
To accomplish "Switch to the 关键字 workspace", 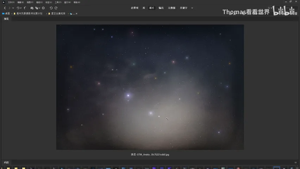I will (183, 8).
